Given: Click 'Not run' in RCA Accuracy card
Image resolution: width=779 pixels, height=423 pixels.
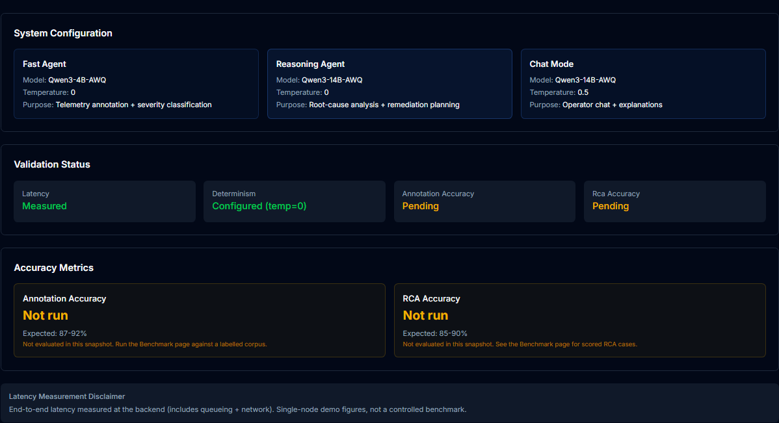Looking at the screenshot, I should 425,315.
